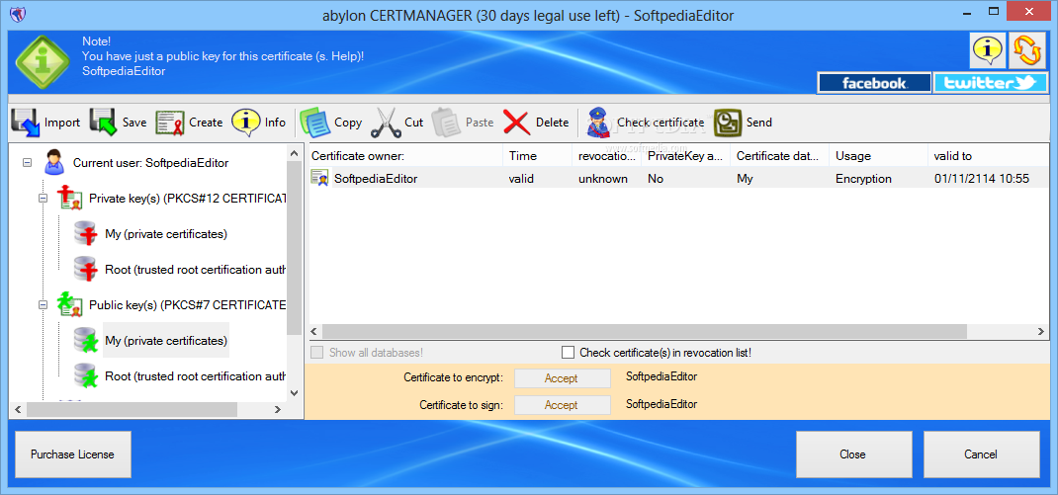Select My (private certificates) under Private keys
This screenshot has width=1058, height=495.
pyautogui.click(x=166, y=234)
